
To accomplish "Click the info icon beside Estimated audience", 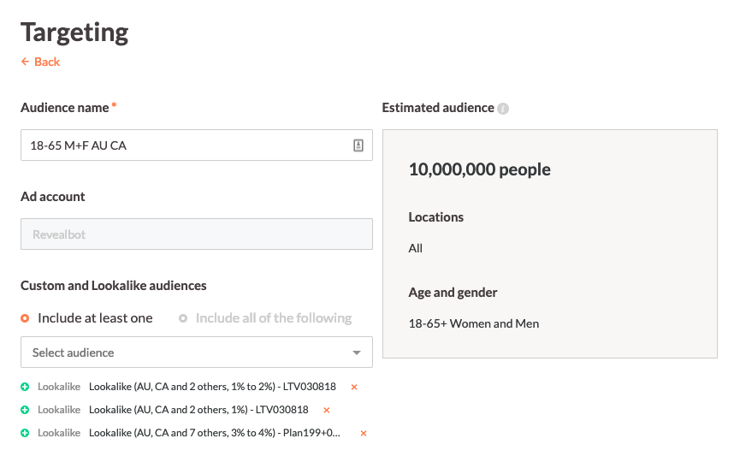I will point(503,109).
